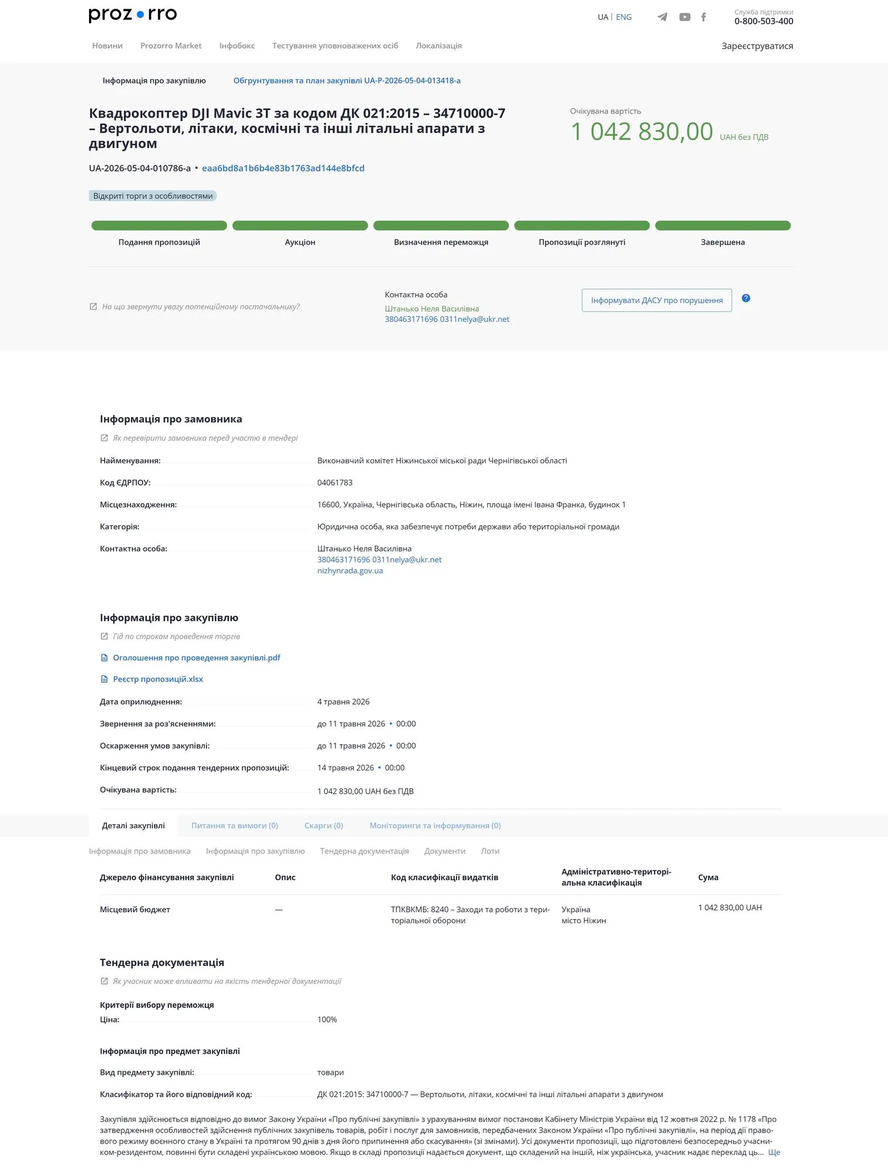Open Як учасник може впливати на якість link
The height and width of the screenshot is (1170, 888).
pyautogui.click(x=227, y=981)
